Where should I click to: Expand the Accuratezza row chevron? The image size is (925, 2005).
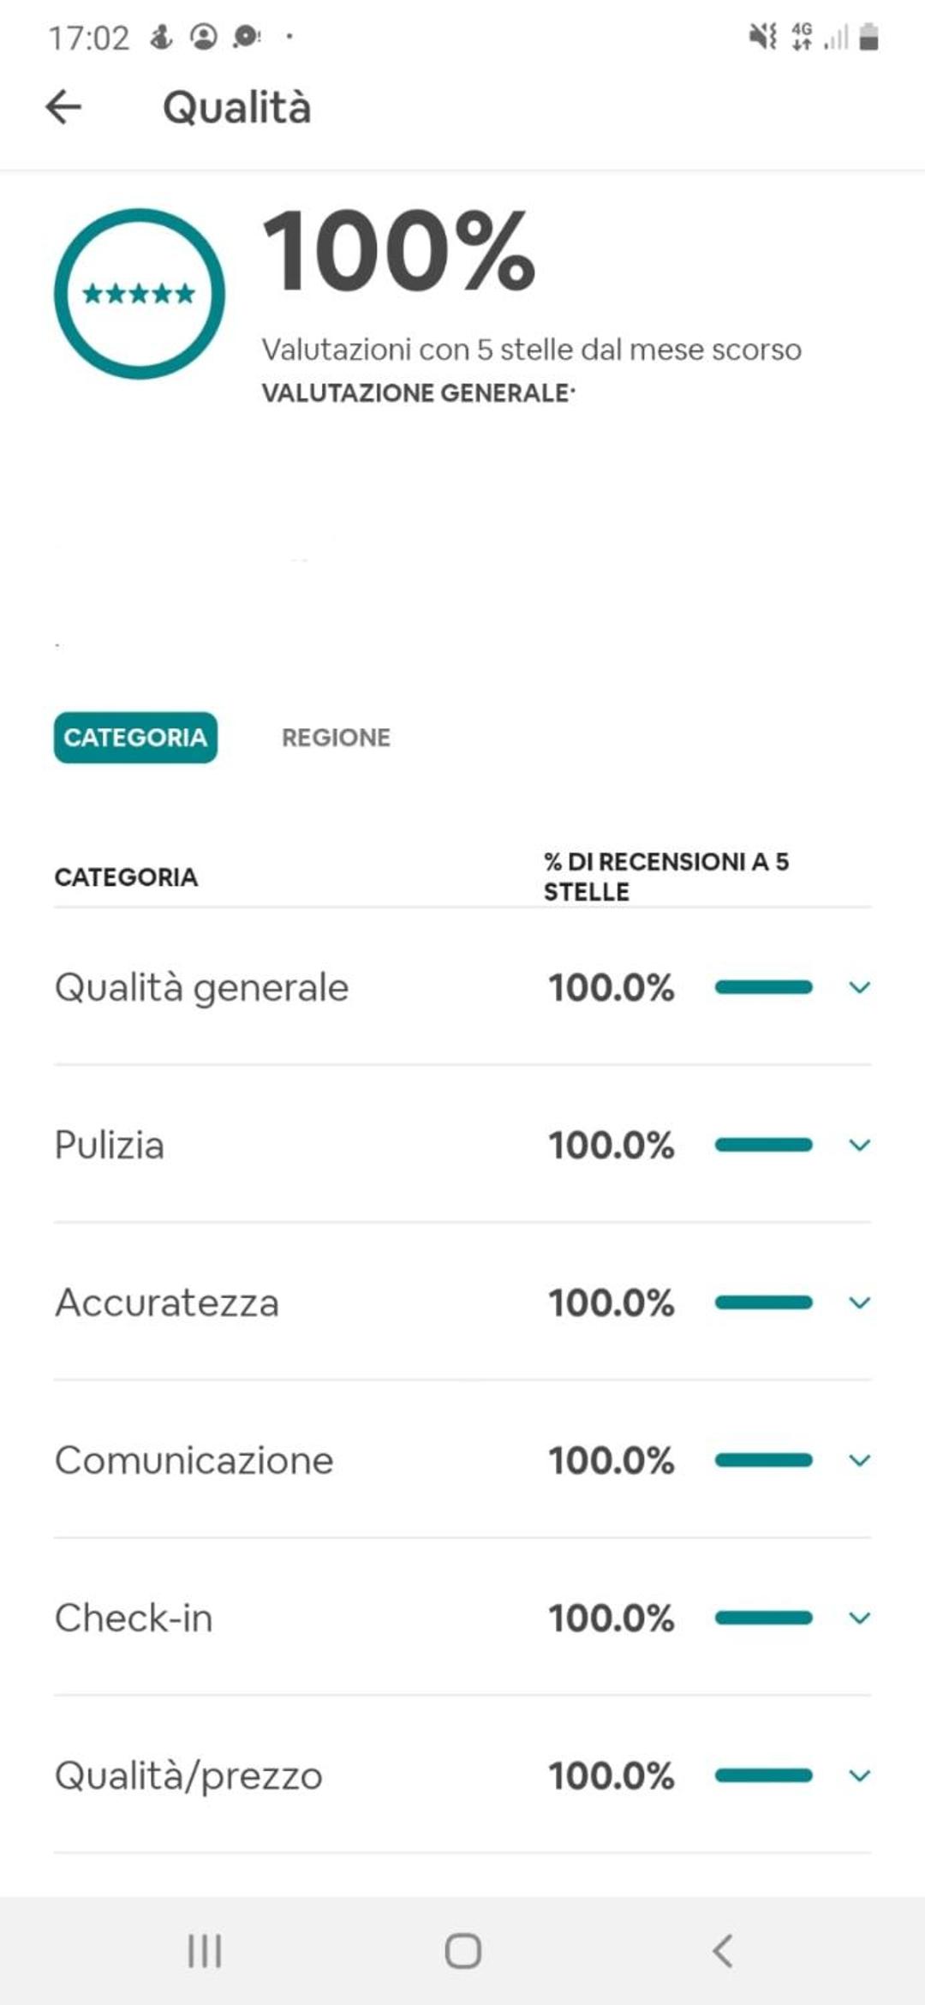coord(859,1302)
